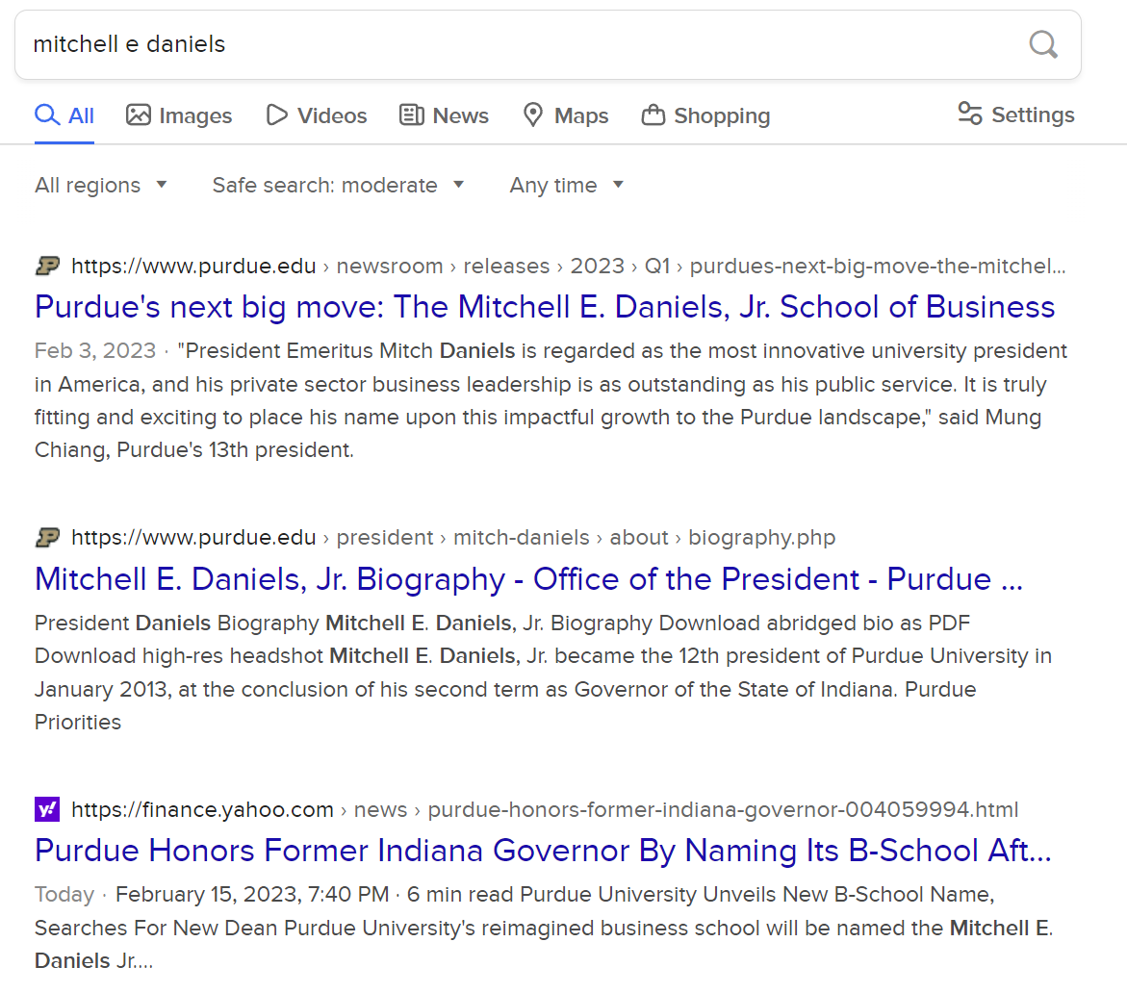Open Purdue Honors Former Indiana Governor result
This screenshot has width=1127, height=993.
click(x=543, y=851)
